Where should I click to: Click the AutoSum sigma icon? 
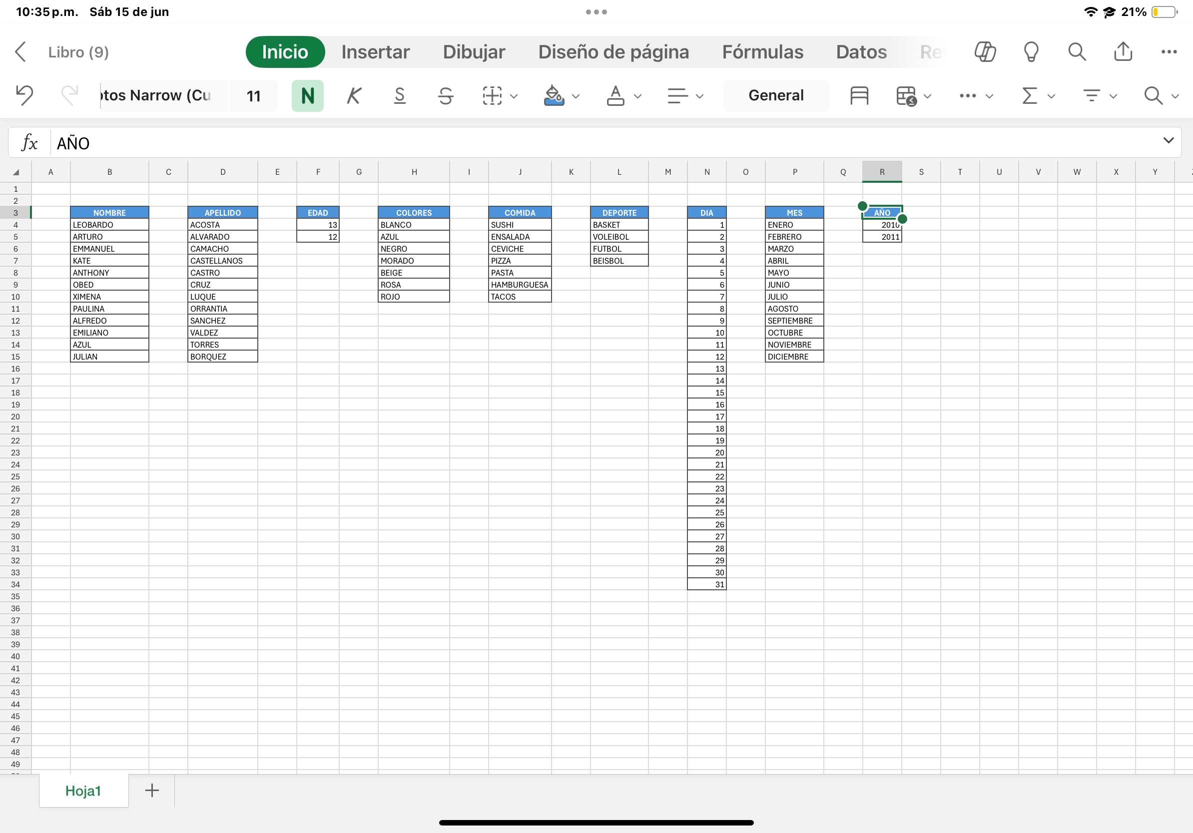(1029, 95)
